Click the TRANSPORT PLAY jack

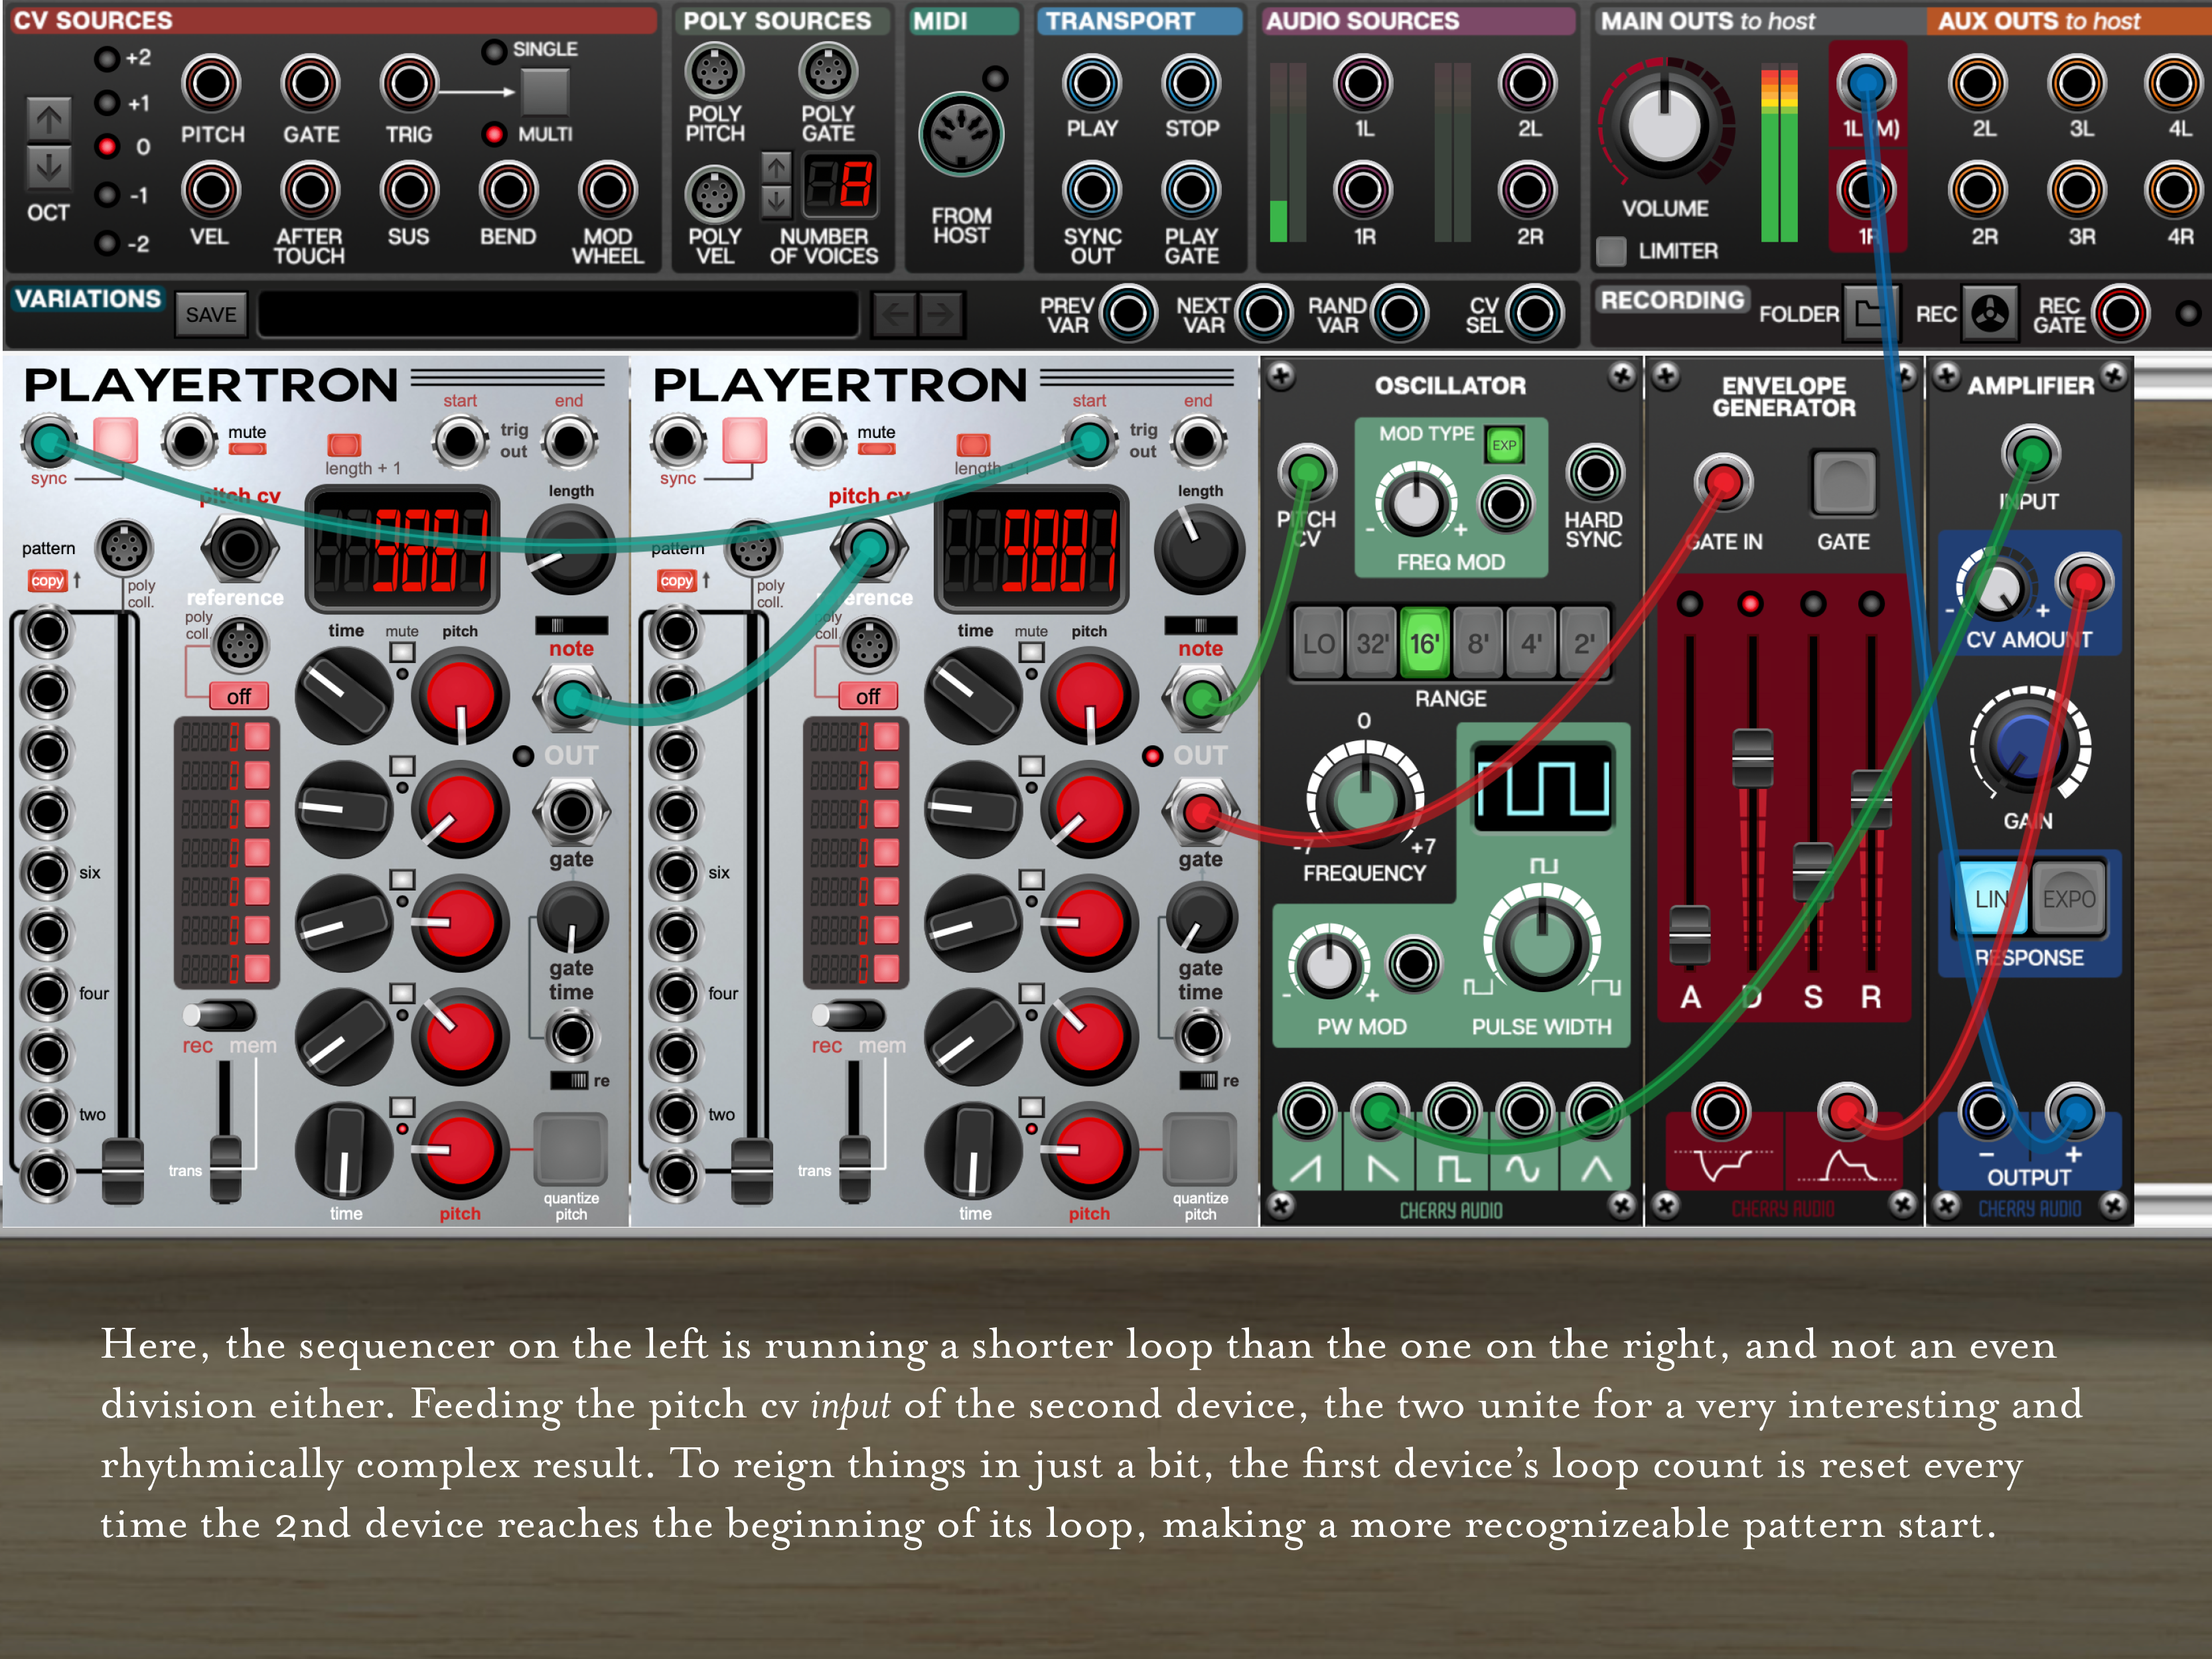pyautogui.click(x=1091, y=84)
